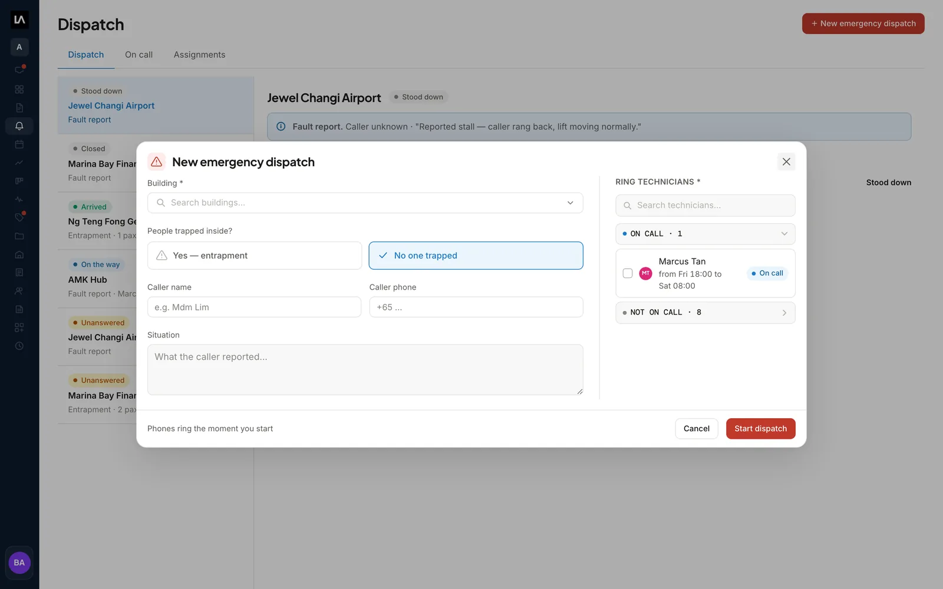The image size is (943, 589).
Task: Click the workspace 'A' switcher in sidebar
Action: (x=19, y=47)
